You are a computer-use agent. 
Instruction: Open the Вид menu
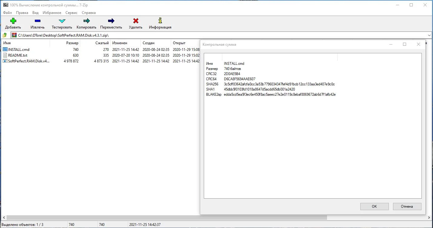coord(35,13)
